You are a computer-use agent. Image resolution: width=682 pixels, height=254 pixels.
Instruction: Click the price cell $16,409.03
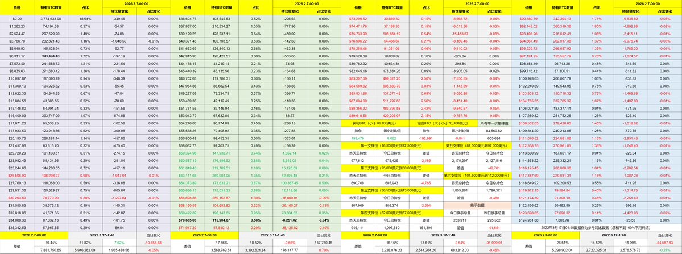[x=17, y=116]
